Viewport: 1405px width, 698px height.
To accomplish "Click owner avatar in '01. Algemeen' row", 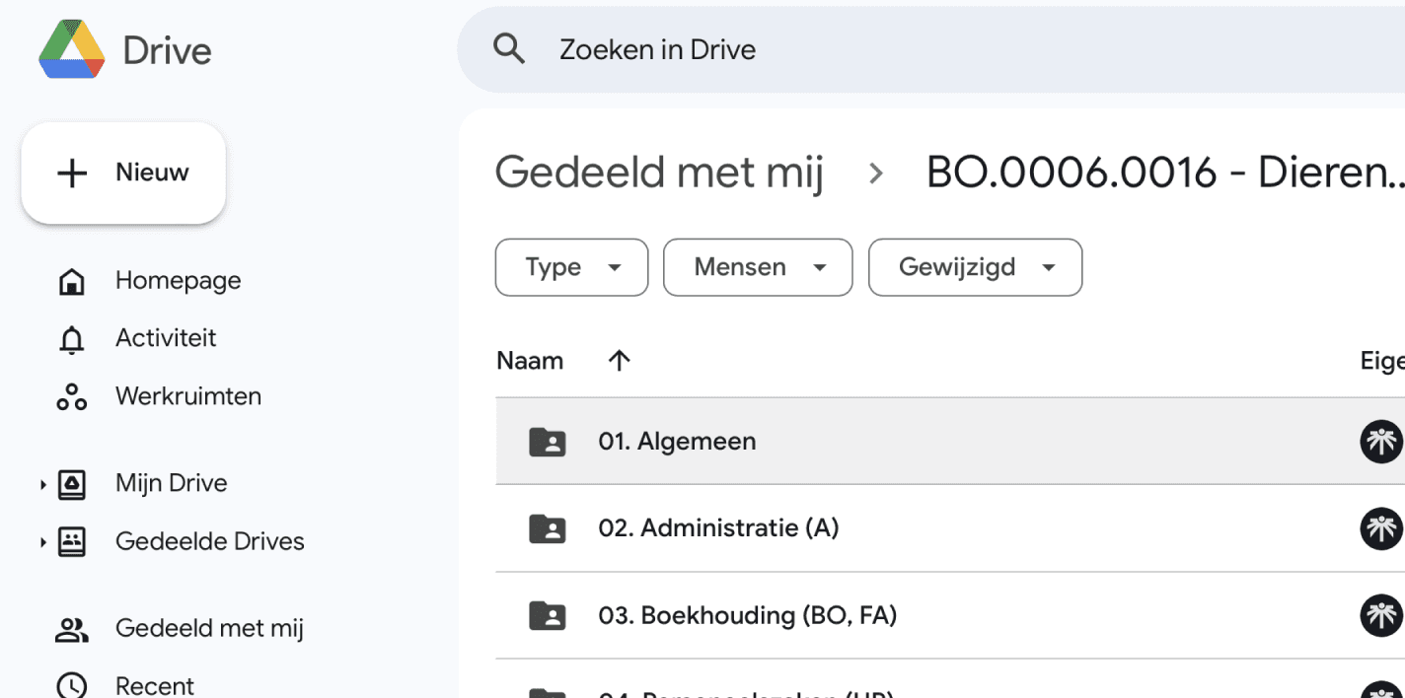I will (1381, 442).
